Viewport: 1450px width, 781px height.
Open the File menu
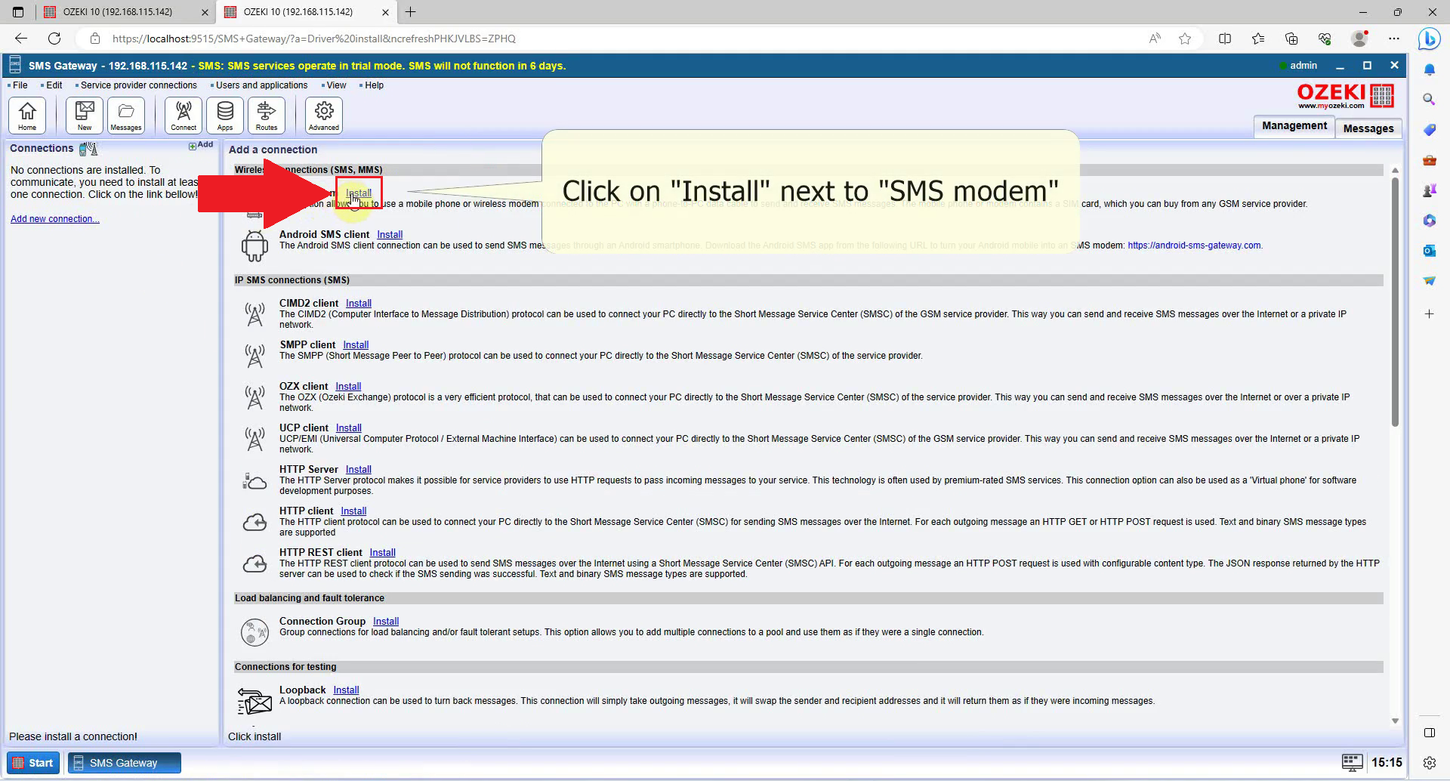(x=20, y=85)
